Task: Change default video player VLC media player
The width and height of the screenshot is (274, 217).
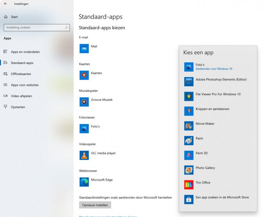Action: point(103,153)
